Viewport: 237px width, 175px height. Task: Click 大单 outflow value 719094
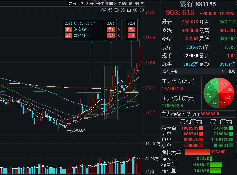(x=221, y=134)
